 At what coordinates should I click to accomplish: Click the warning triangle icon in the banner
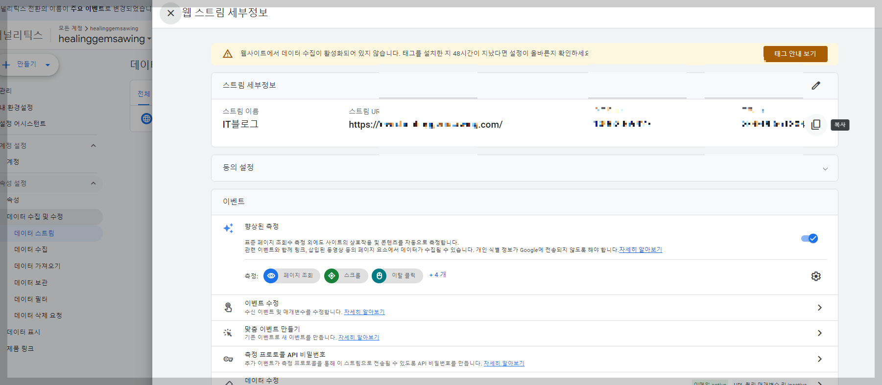(x=228, y=54)
